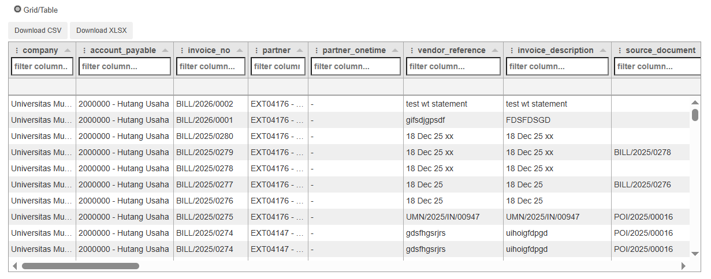The width and height of the screenshot is (711, 279).
Task: Click the drag handle icon beside invoice_no
Action: pyautogui.click(x=182, y=50)
